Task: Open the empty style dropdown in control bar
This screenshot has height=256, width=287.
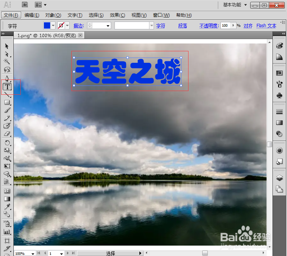Action: (152, 25)
